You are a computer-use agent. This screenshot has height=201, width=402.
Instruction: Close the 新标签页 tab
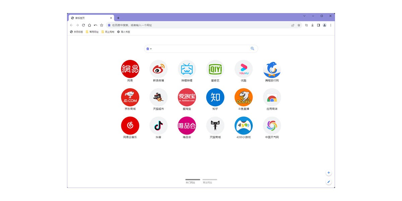pos(111,18)
